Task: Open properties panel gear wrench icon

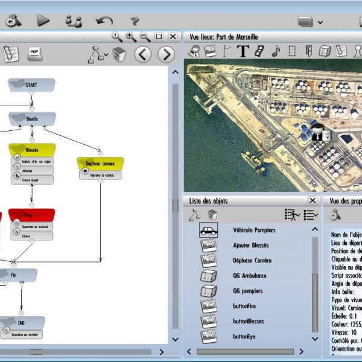Action: (x=335, y=215)
